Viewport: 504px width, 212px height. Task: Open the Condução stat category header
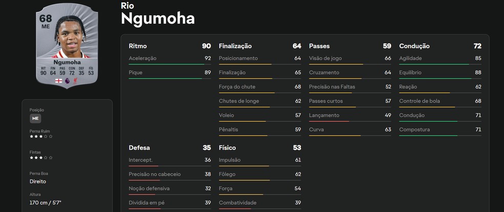click(414, 46)
